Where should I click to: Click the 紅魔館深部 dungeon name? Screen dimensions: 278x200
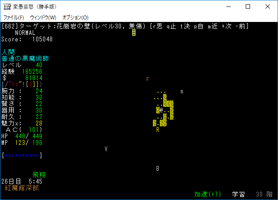pyautogui.click(x=22, y=188)
